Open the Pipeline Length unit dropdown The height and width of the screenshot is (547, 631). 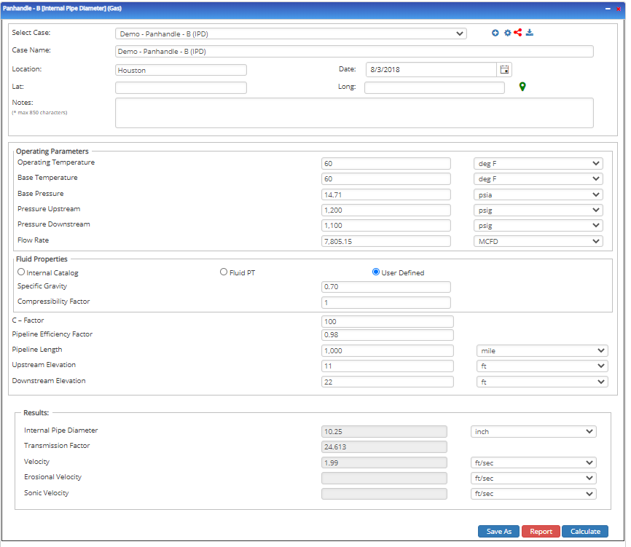tap(542, 350)
